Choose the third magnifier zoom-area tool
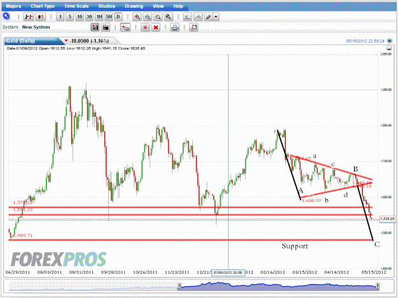The image size is (398, 298). [158, 17]
